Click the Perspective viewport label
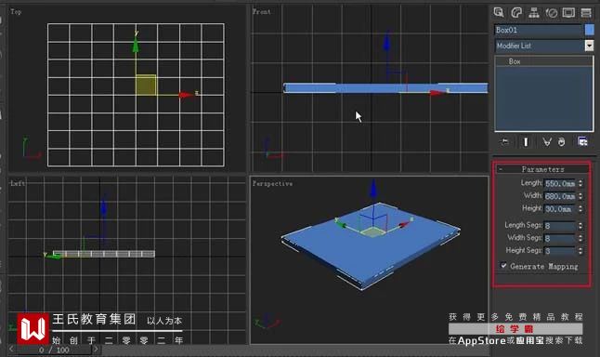 pyautogui.click(x=272, y=184)
